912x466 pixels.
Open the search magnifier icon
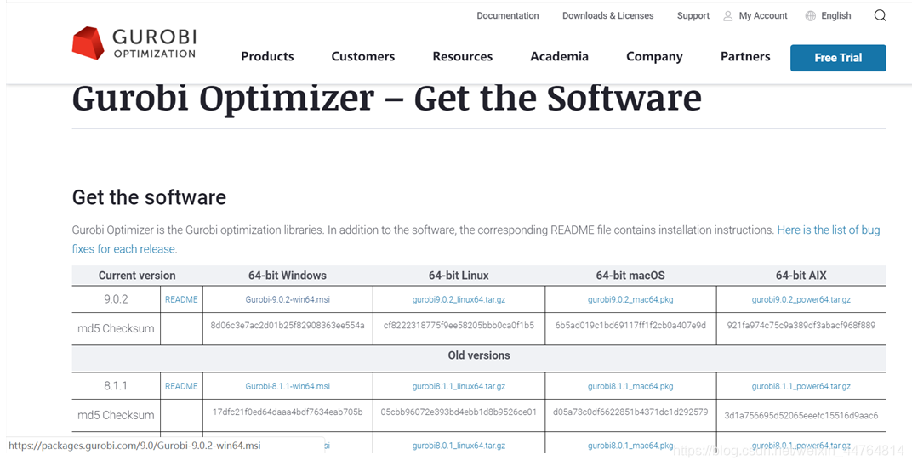880,15
